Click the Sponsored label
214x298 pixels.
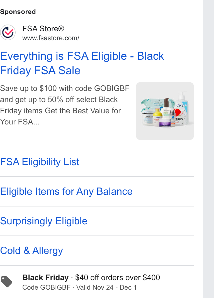(x=18, y=12)
